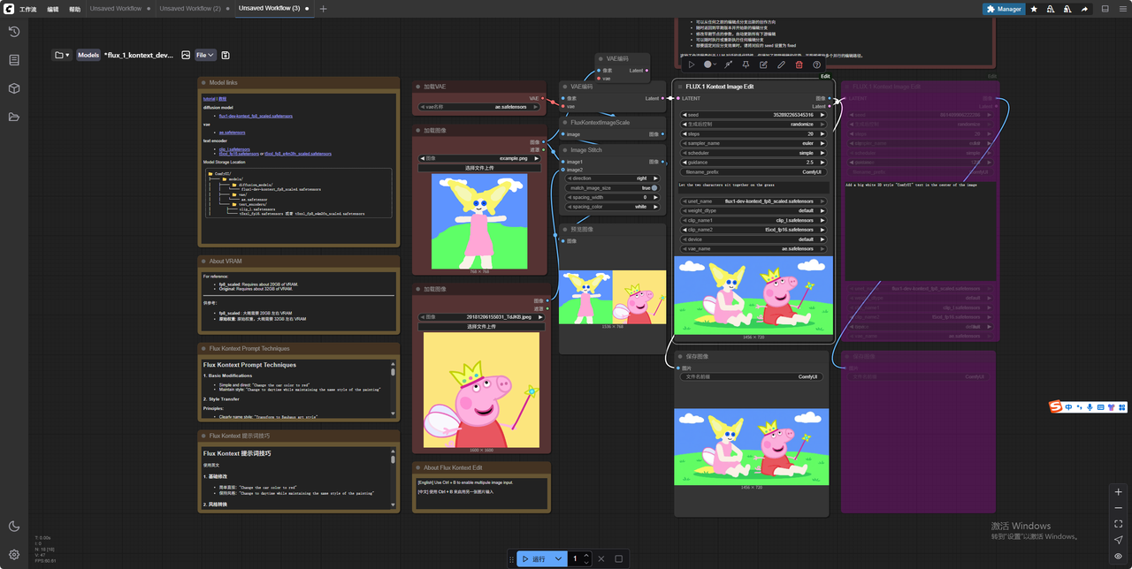Viewport: 1132px width, 569px height.
Task: Click the square icon right of cancel X
Action: [x=619, y=558]
